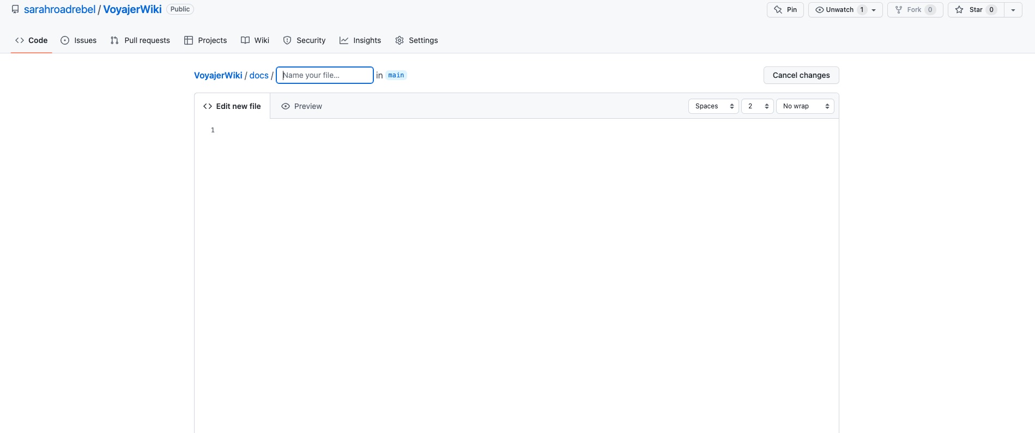Select the Edit new file tab
This screenshot has width=1035, height=433.
(x=232, y=106)
